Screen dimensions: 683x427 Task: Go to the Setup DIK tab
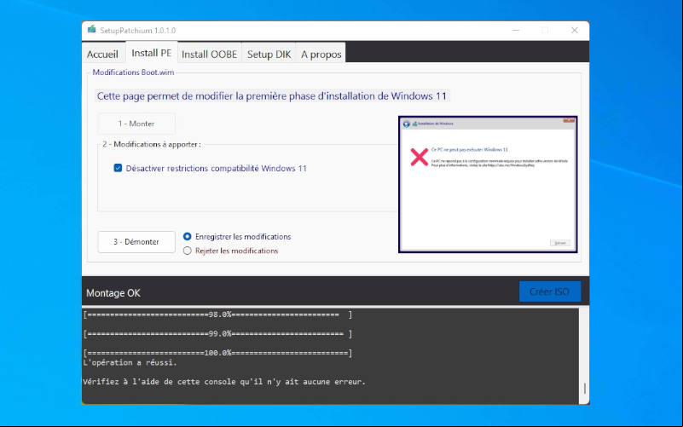(269, 54)
